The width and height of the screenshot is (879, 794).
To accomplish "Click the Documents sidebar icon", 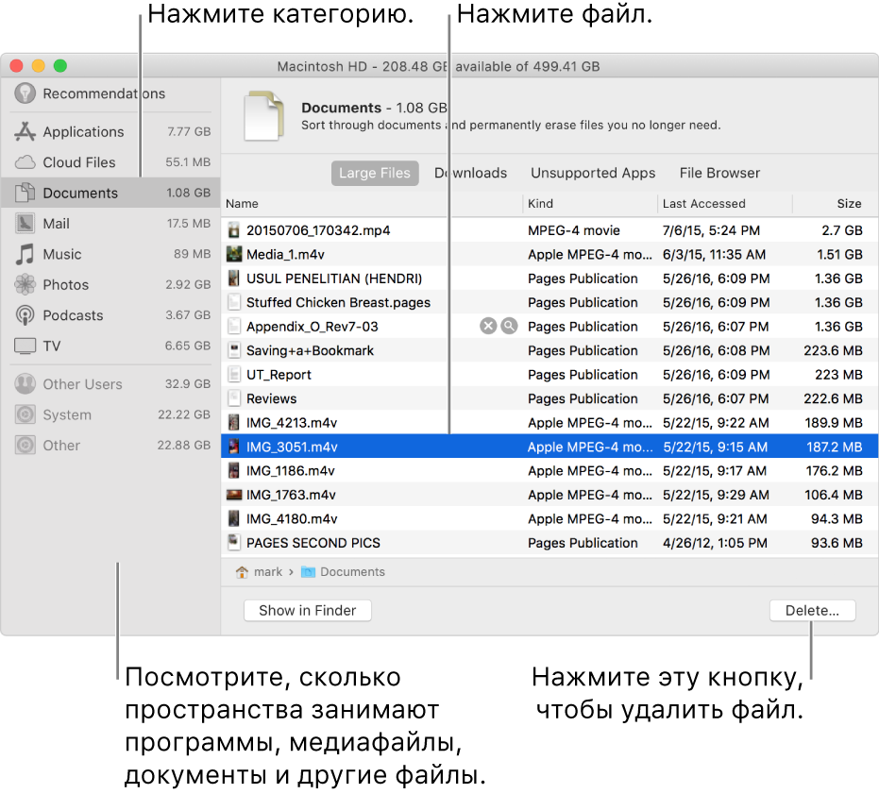I will coord(25,193).
